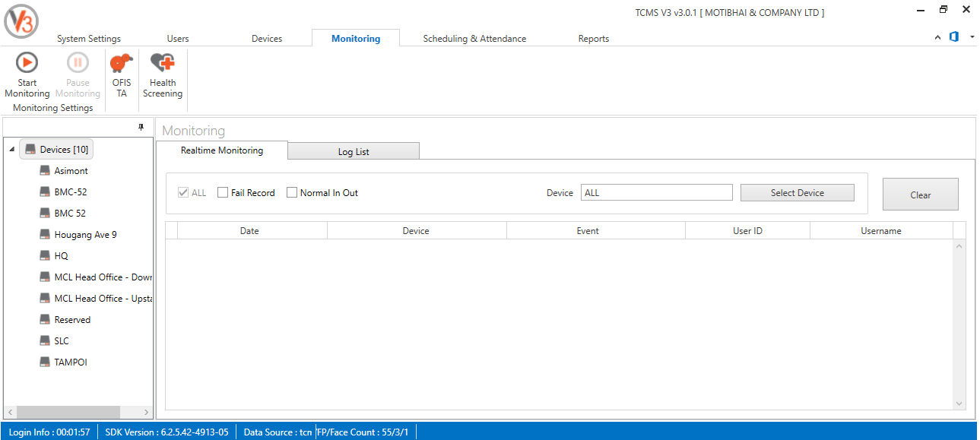
Task: Click the device icon beside BMC 52
Action: point(45,214)
